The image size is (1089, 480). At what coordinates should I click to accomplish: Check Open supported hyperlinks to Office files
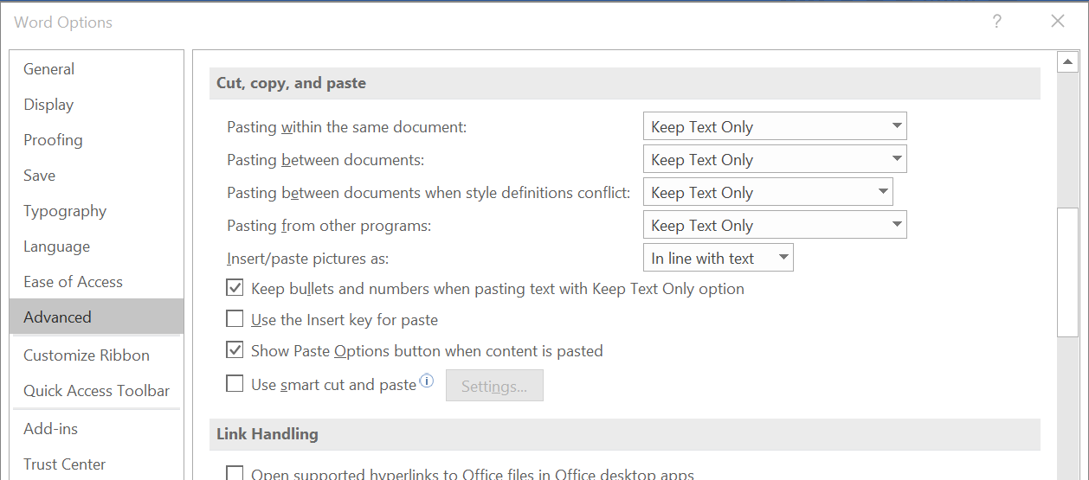click(x=235, y=473)
